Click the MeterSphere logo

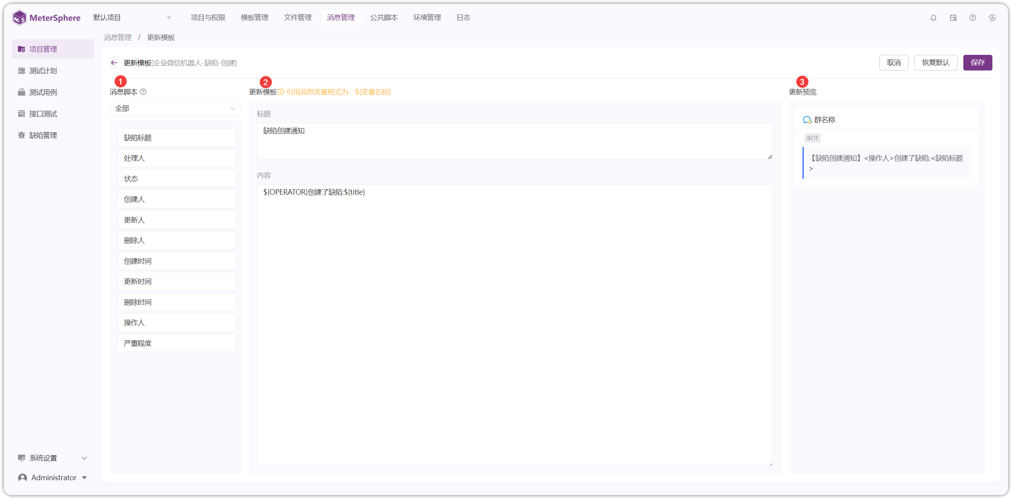(x=46, y=18)
